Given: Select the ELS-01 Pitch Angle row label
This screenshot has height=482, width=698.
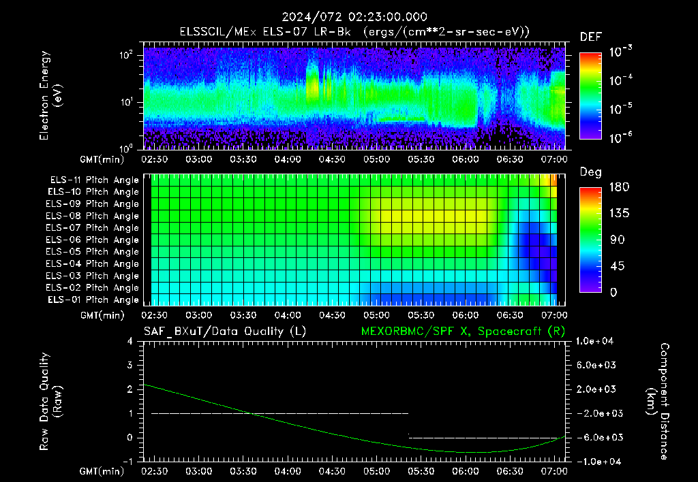Looking at the screenshot, I should [93, 300].
